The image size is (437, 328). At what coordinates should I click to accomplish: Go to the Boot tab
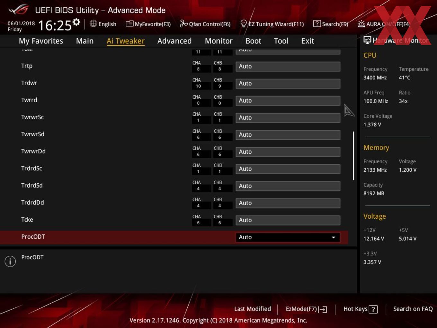[253, 41]
